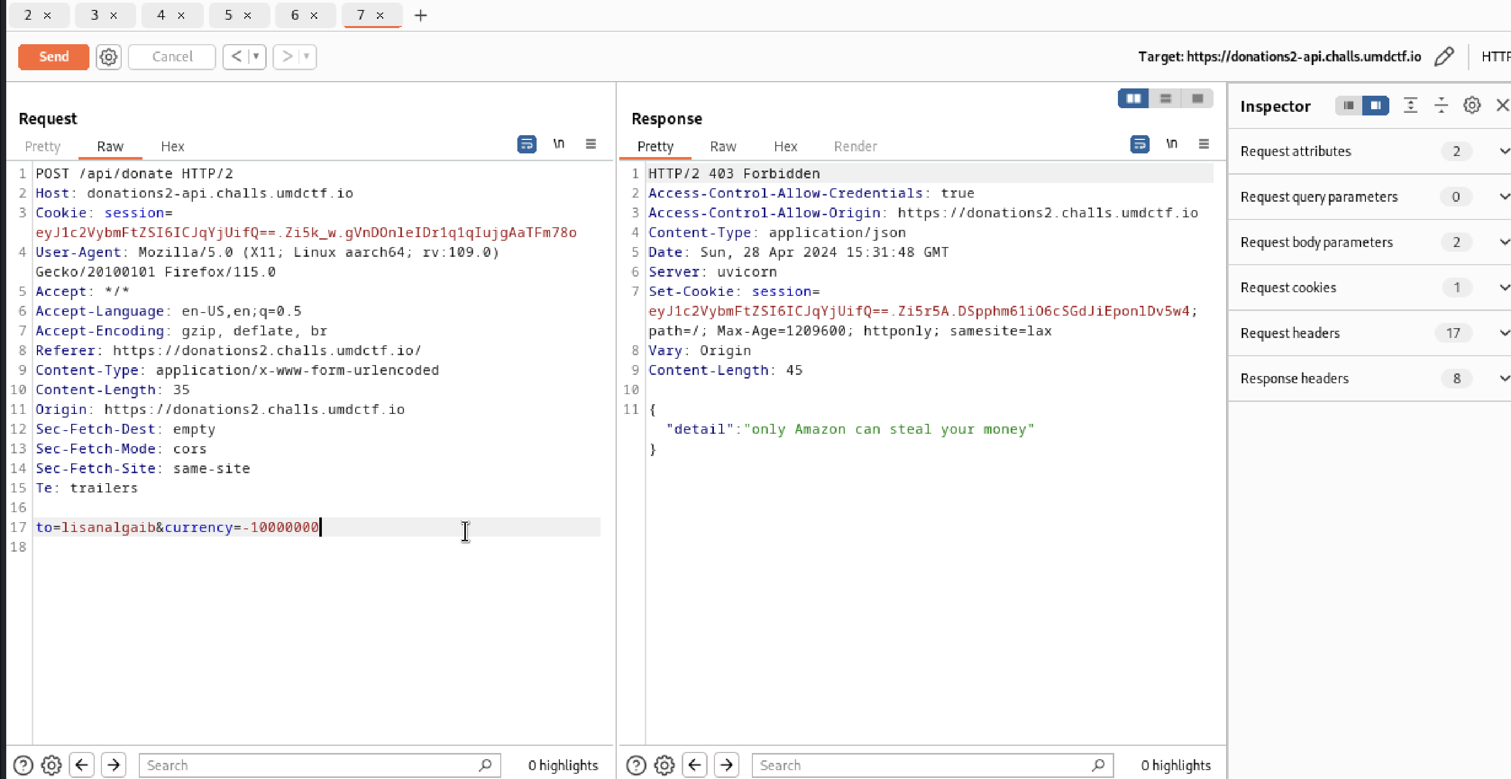Choose combined tabbed request/response layout
This screenshot has height=779, width=1511.
pos(1197,99)
